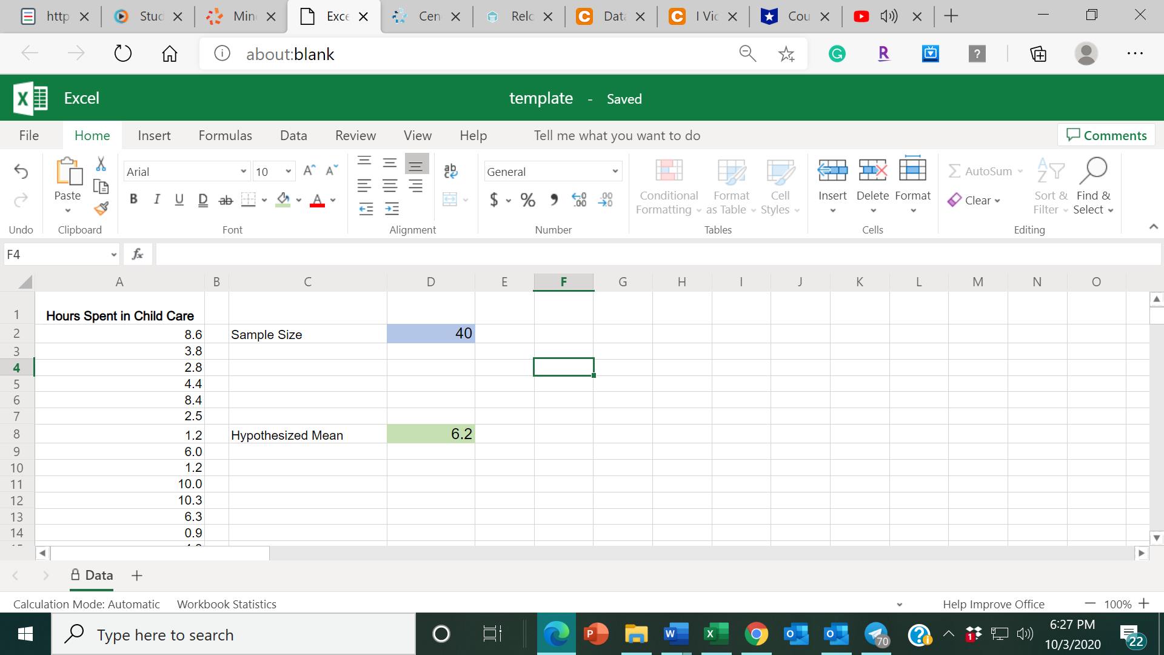Toggle Strikethrough formatting
Screen dimensions: 1164x655
click(226, 200)
